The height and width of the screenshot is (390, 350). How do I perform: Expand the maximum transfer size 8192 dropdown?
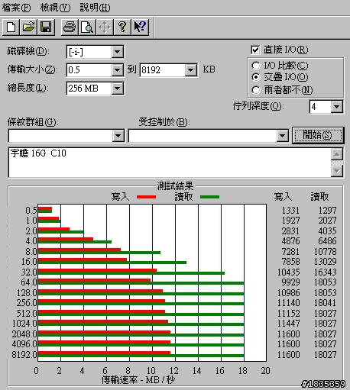click(x=190, y=69)
